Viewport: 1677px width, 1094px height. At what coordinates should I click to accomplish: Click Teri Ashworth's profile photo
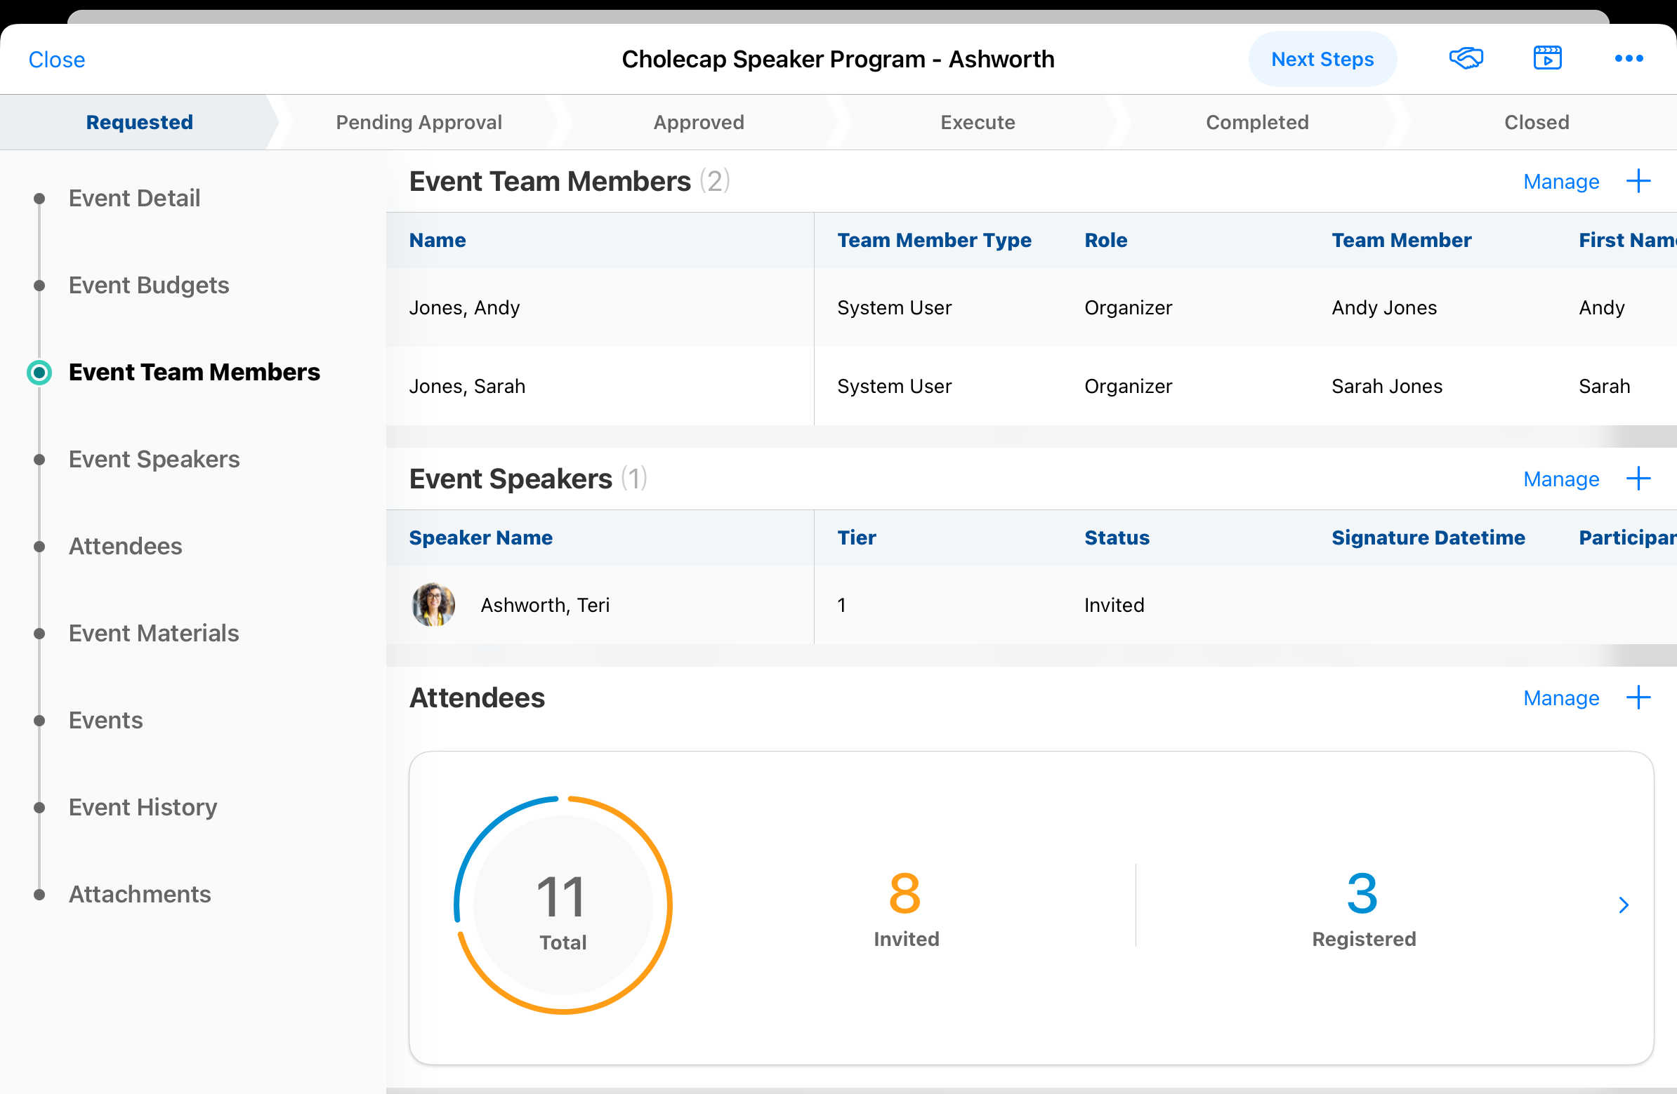click(x=433, y=605)
